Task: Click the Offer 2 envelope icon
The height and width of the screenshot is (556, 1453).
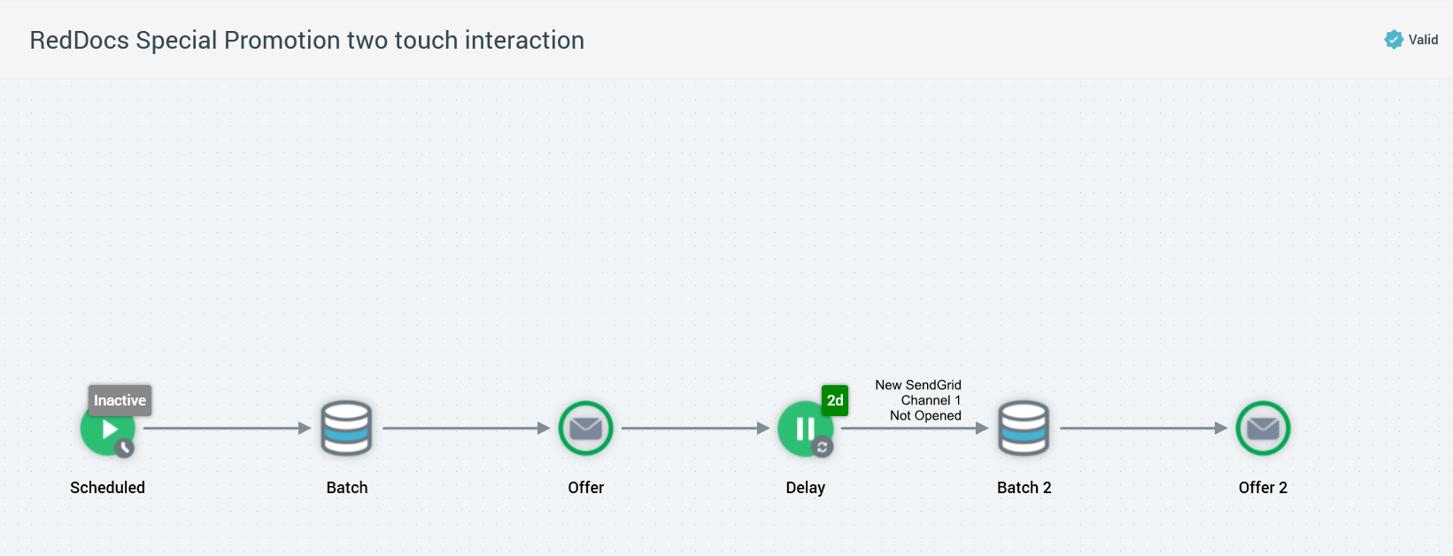Action: click(1263, 428)
